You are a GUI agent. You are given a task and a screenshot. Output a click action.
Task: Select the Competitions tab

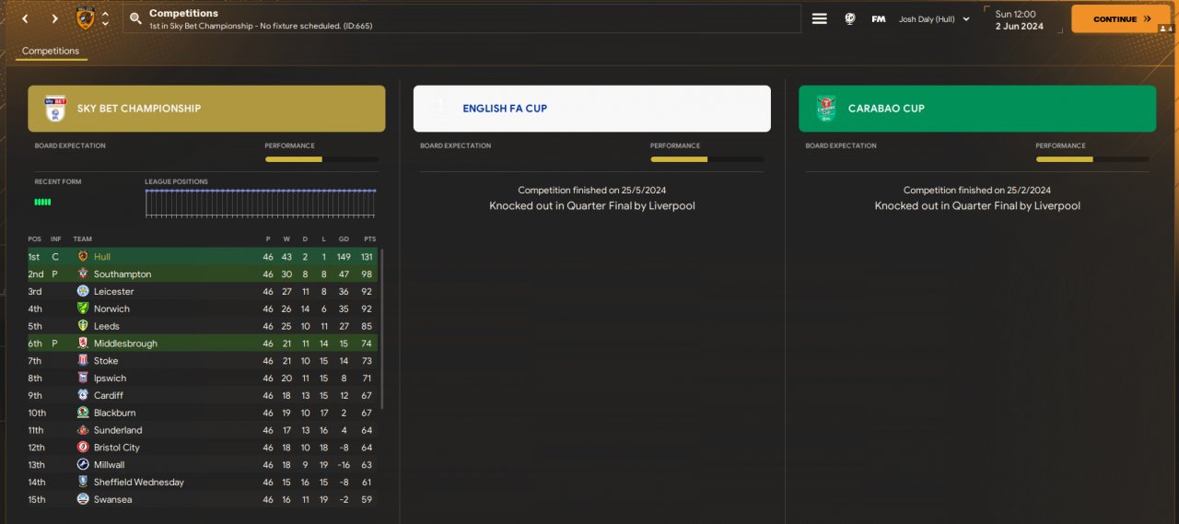(51, 52)
